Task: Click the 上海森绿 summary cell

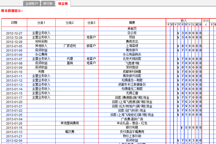Action: tap(132, 46)
